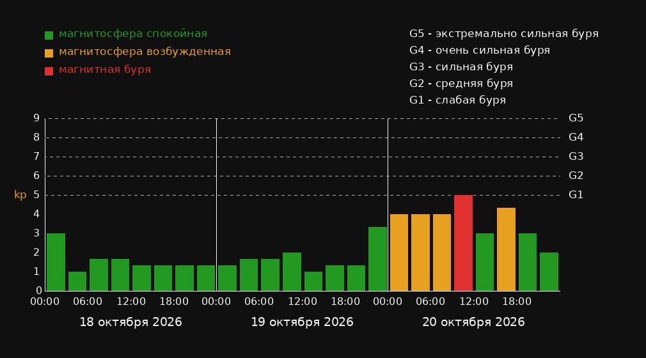This screenshot has height=358, width=646.
Task: Click the orange 'kp' axis label
Action: pos(20,195)
